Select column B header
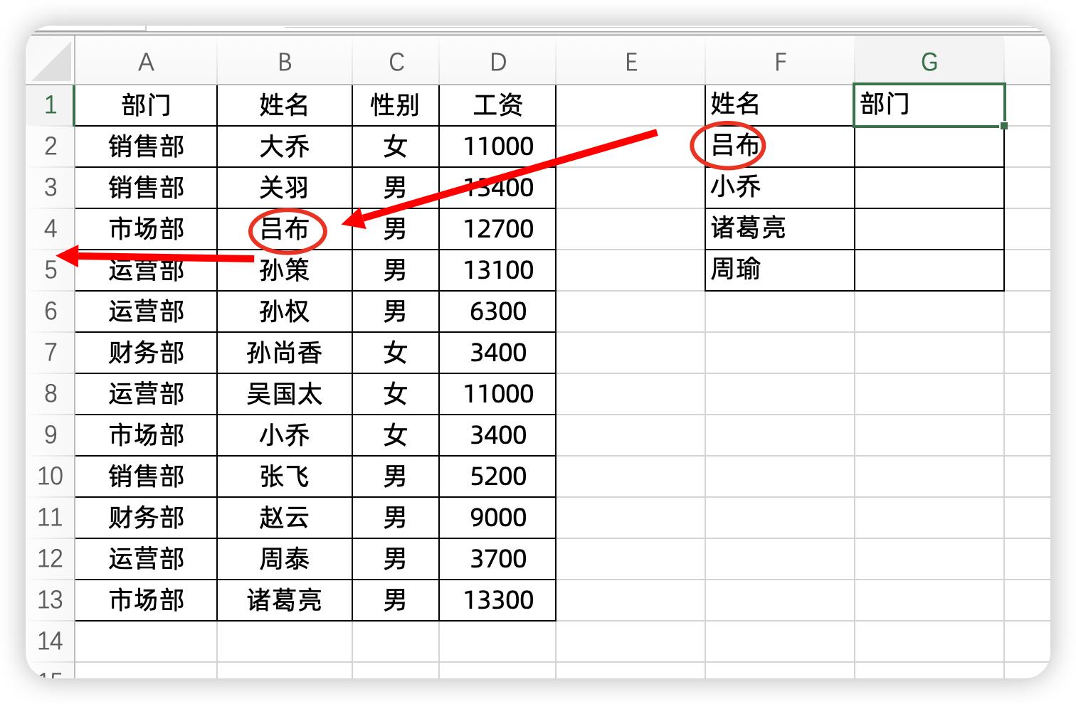The image size is (1076, 704). tap(285, 62)
